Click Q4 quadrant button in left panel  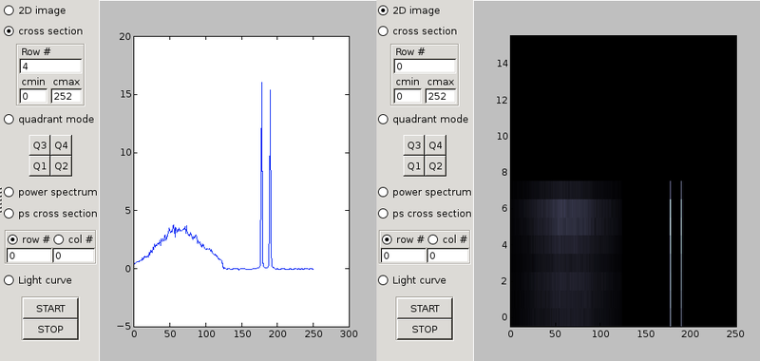tap(61, 145)
